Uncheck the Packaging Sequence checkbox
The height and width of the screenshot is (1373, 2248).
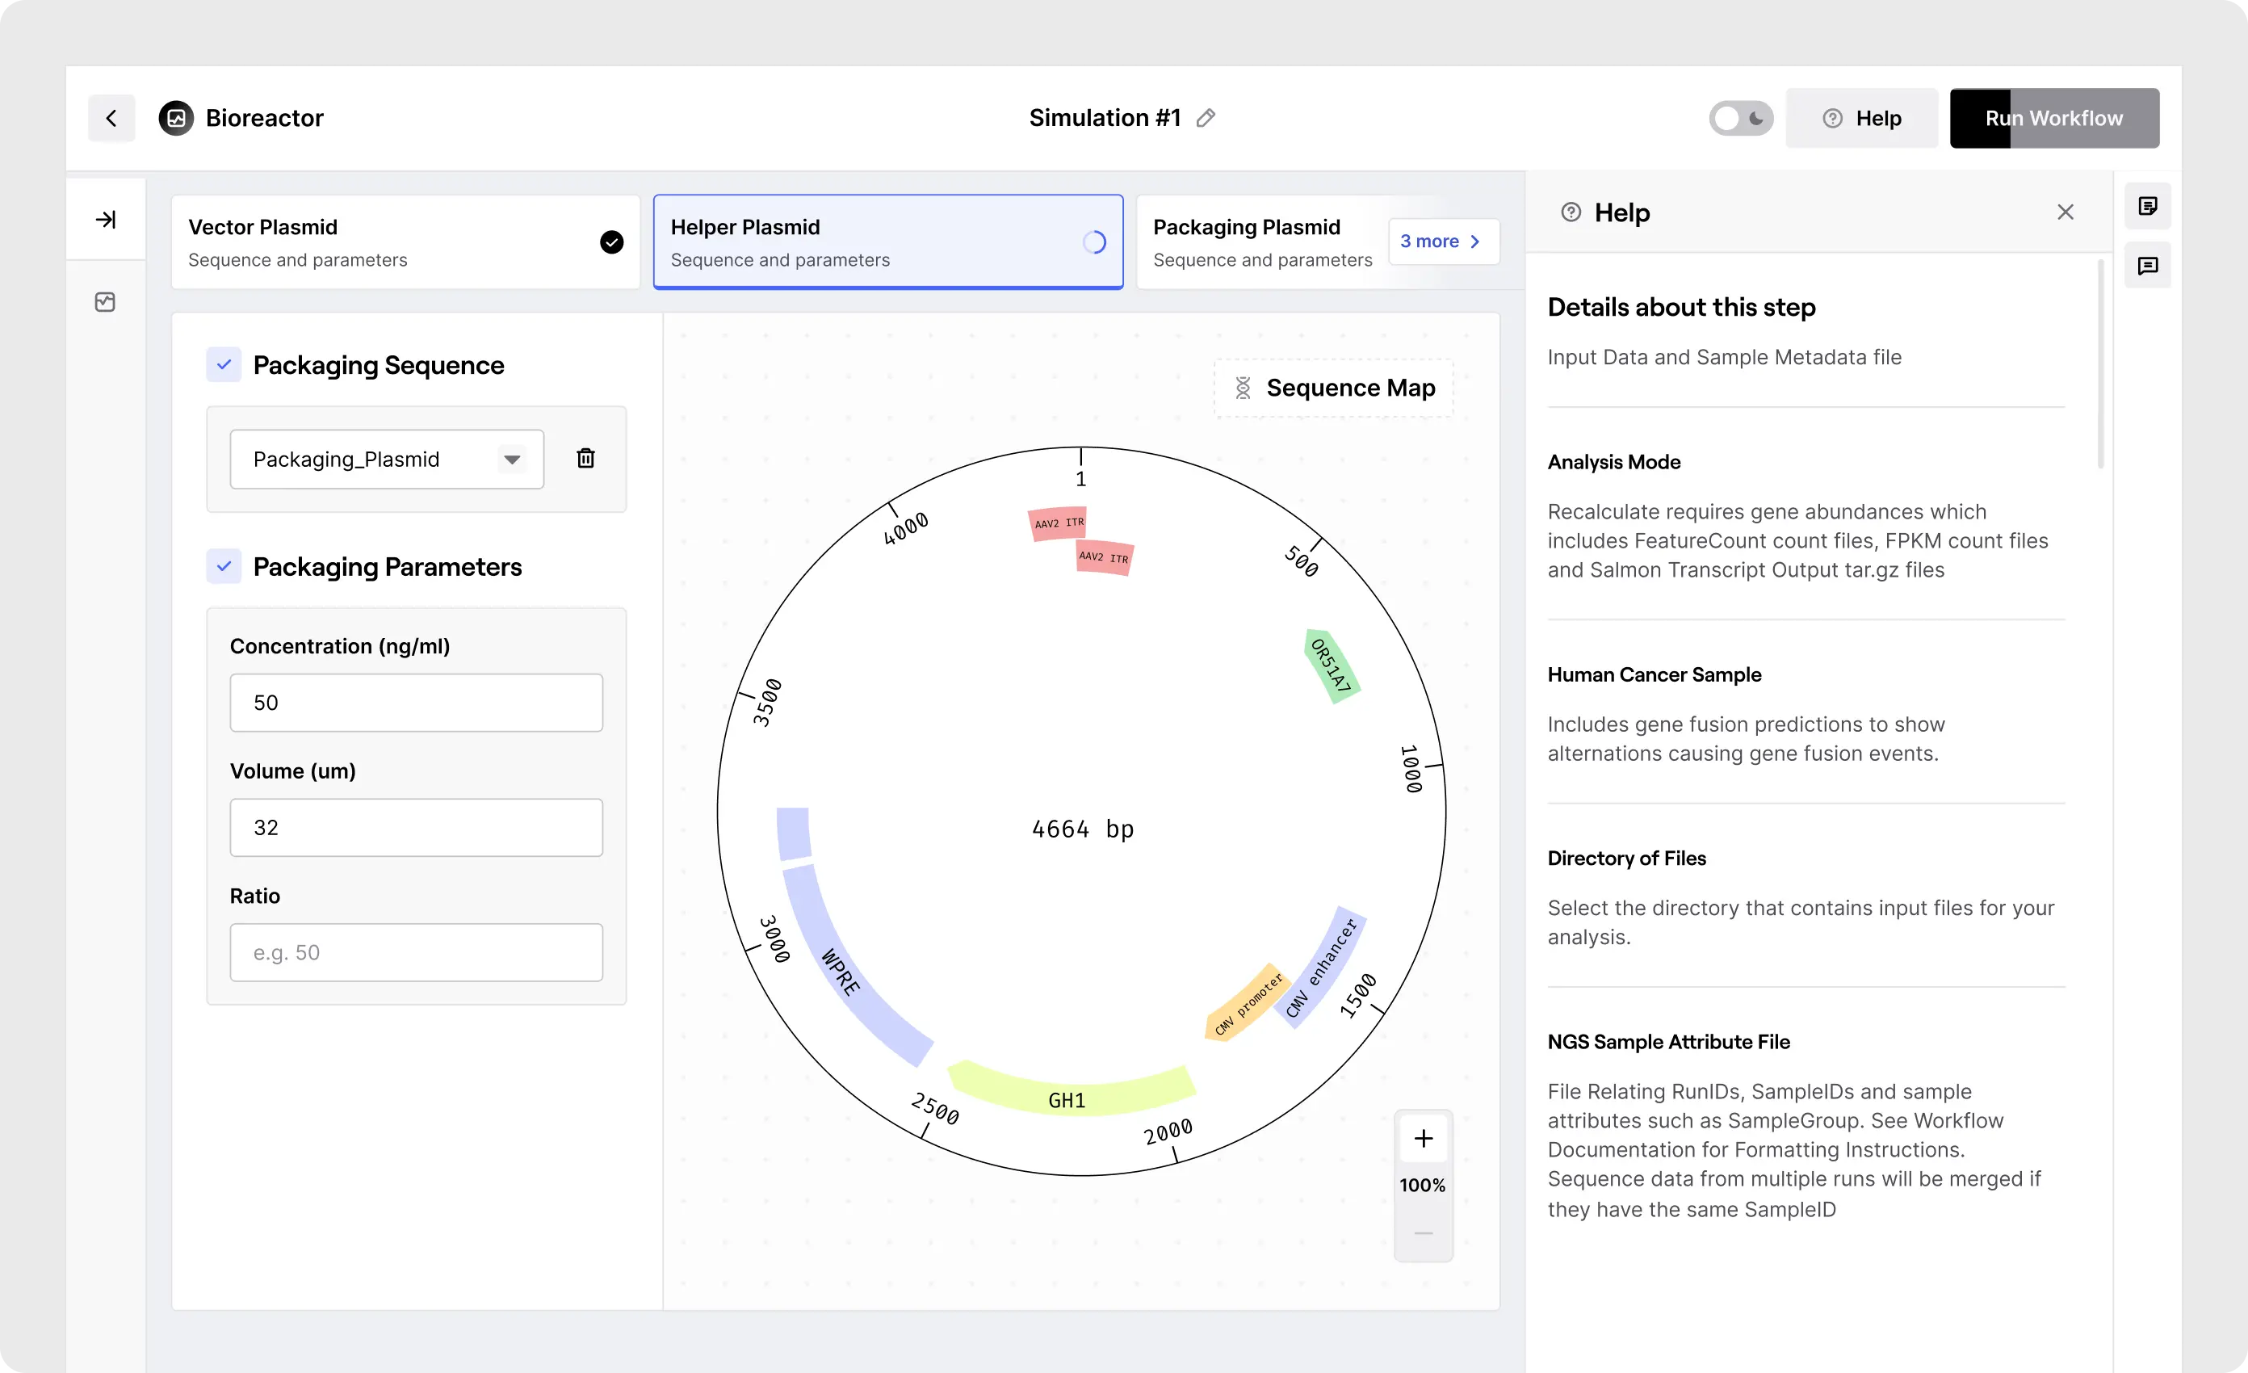[x=224, y=364]
